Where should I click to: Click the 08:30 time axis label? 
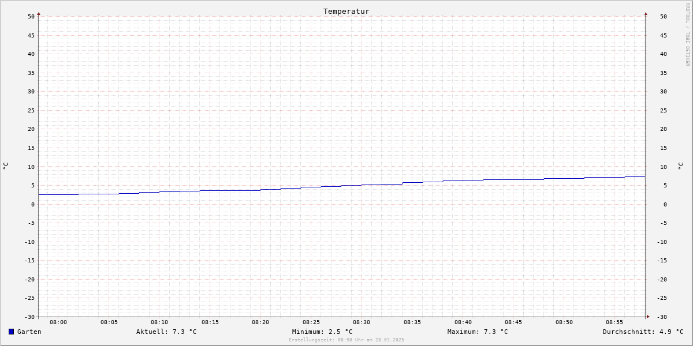click(x=362, y=322)
